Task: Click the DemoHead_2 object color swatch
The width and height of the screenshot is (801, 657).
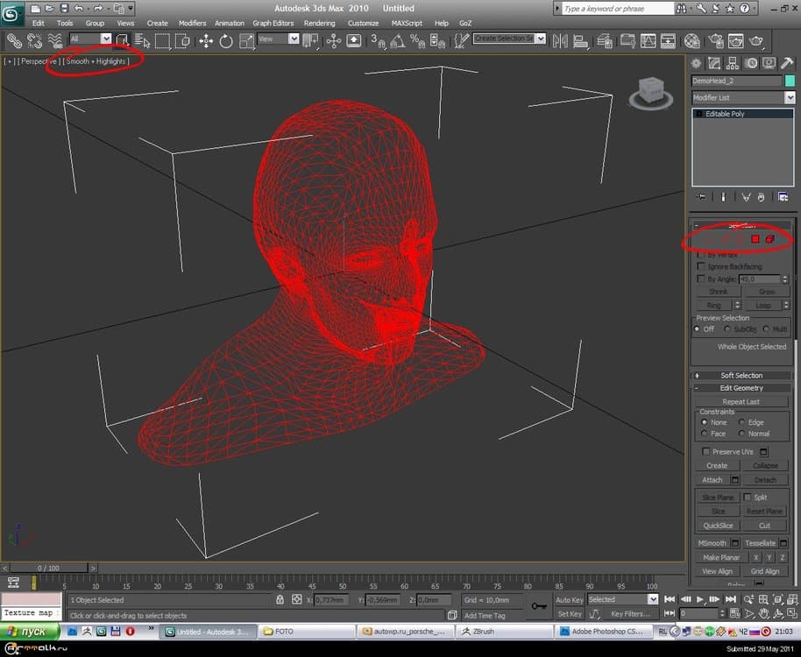Action: point(790,81)
